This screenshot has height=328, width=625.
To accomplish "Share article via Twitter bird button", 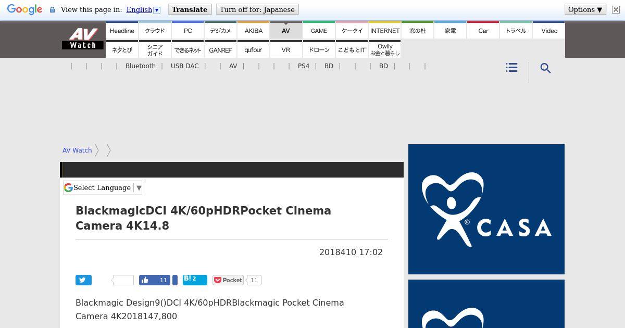I will point(83,280).
